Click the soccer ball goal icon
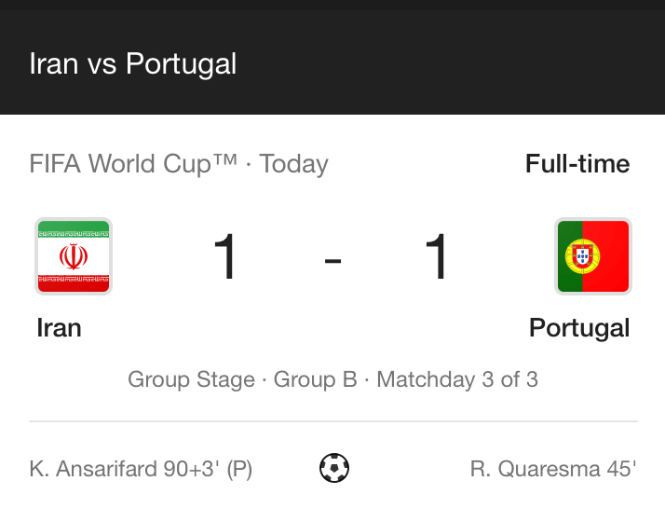Image resolution: width=665 pixels, height=522 pixels. click(334, 468)
